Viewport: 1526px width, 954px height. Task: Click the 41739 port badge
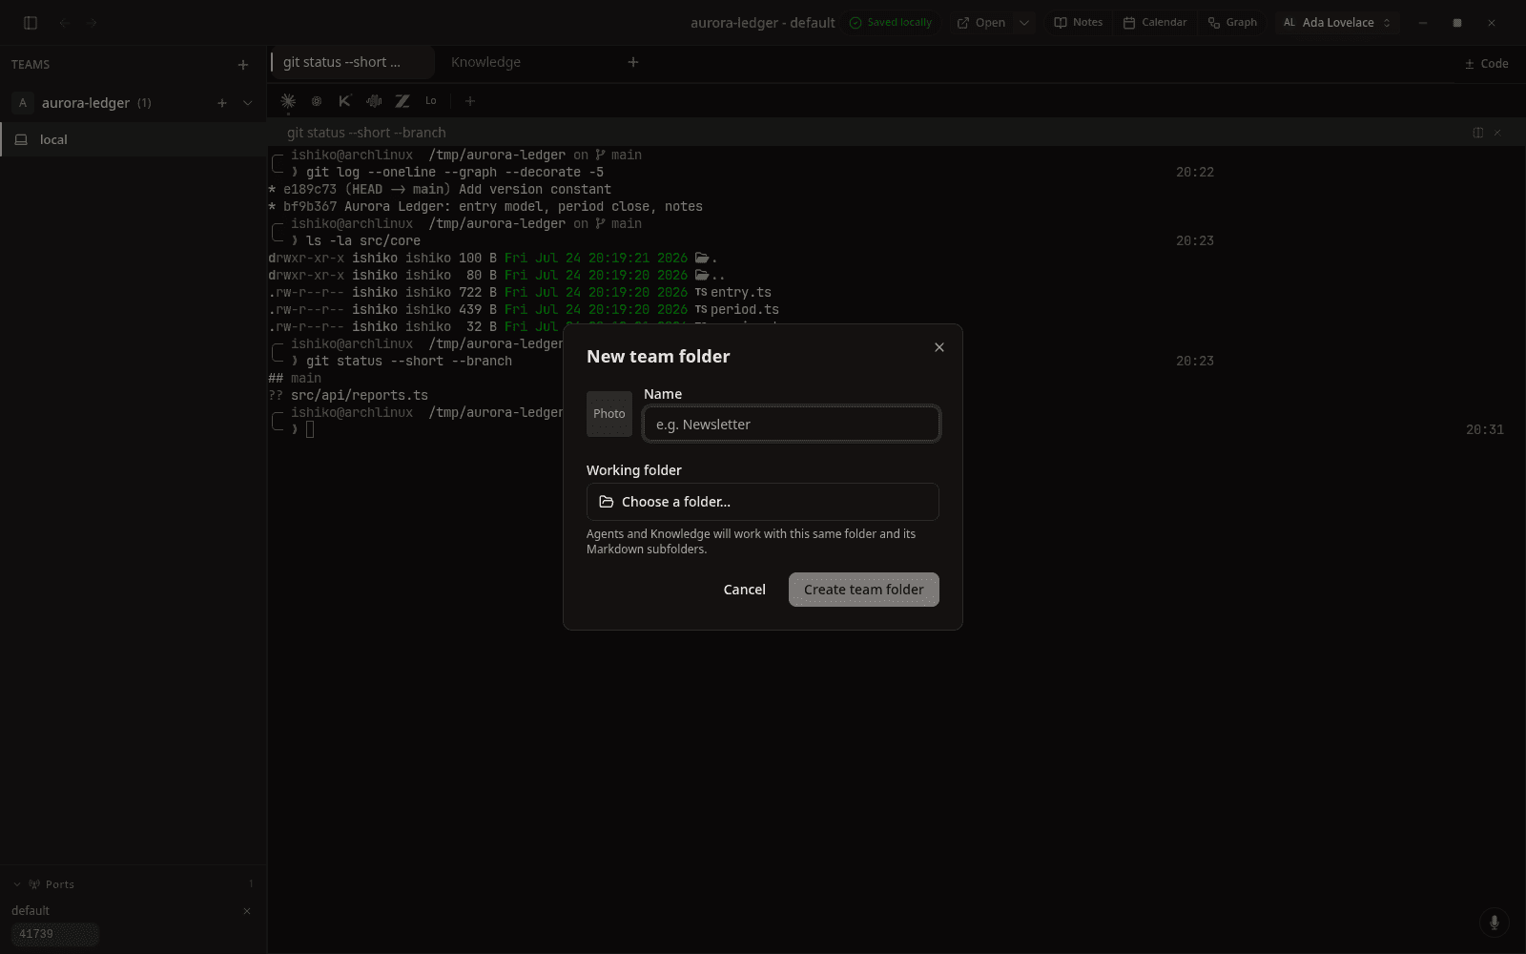point(55,934)
